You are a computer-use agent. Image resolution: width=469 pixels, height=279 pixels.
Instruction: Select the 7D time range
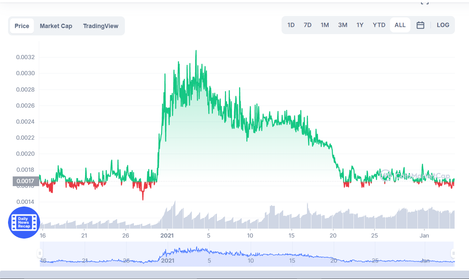(307, 25)
